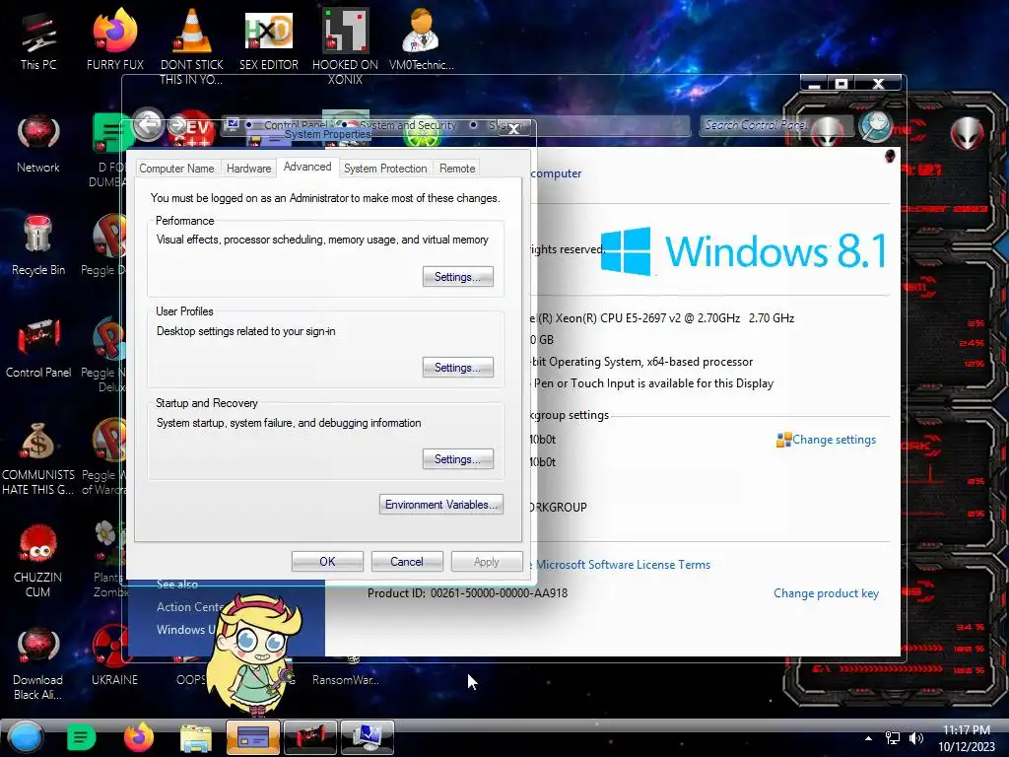Launch the CHUZZIN CUM red fuzzball shortcut
Screen dimensions: 1009x757
38,560
